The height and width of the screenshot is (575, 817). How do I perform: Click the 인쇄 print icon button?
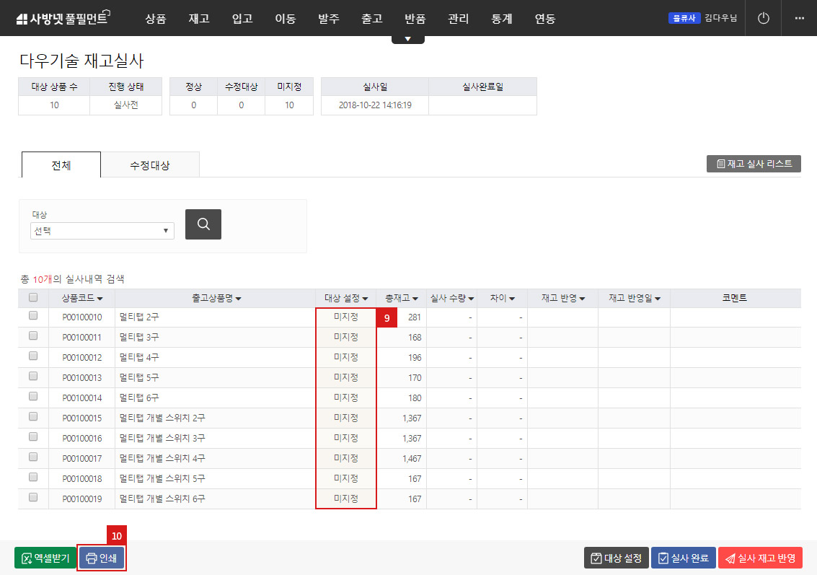click(x=91, y=557)
